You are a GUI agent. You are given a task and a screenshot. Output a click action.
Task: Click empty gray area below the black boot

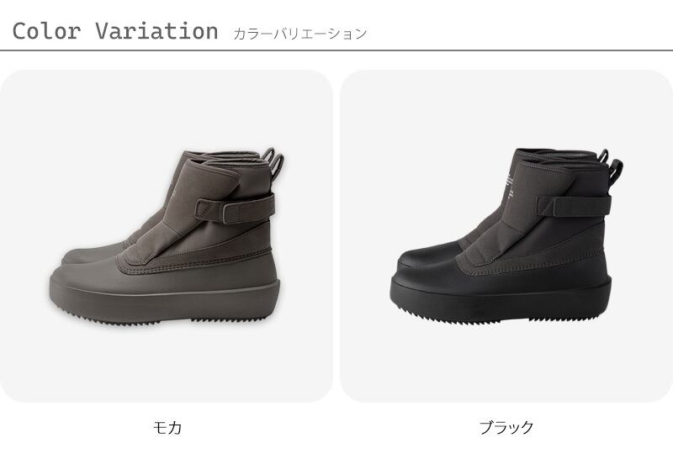pyautogui.click(x=506, y=362)
